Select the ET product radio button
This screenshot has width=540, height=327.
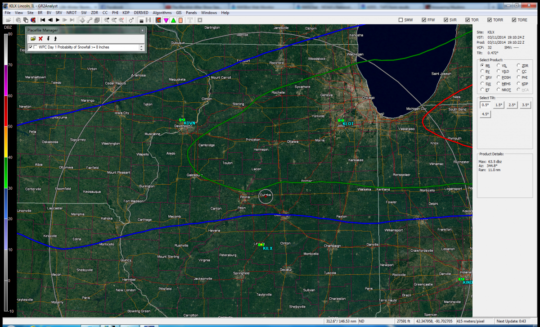coord(482,90)
